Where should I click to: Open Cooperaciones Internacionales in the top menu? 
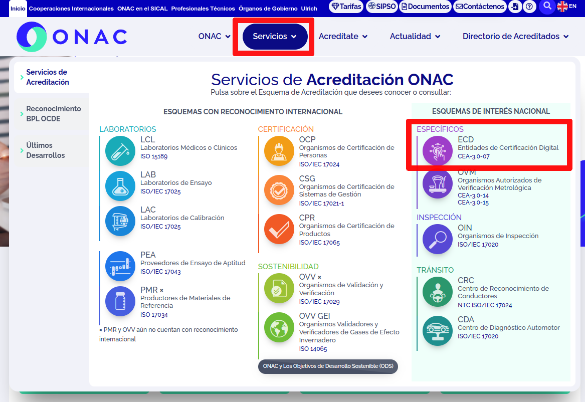tap(71, 8)
